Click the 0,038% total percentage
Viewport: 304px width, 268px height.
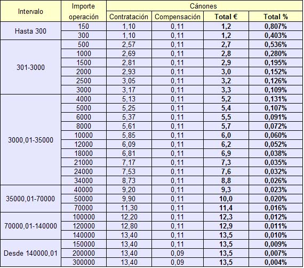276,153
